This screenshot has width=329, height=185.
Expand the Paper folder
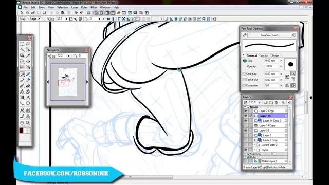[254, 150]
